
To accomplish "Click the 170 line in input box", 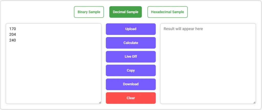I will coord(13,29).
